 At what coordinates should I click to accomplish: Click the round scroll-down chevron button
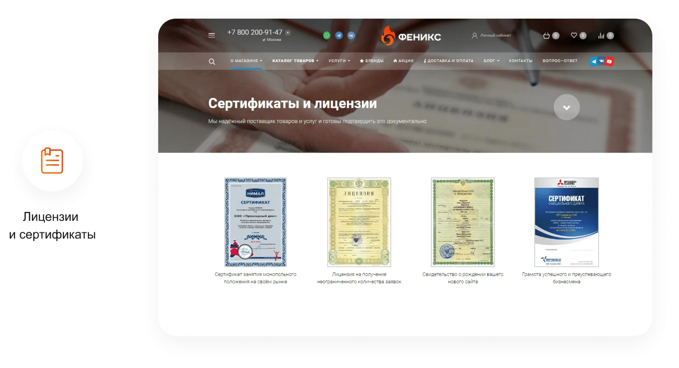567,107
